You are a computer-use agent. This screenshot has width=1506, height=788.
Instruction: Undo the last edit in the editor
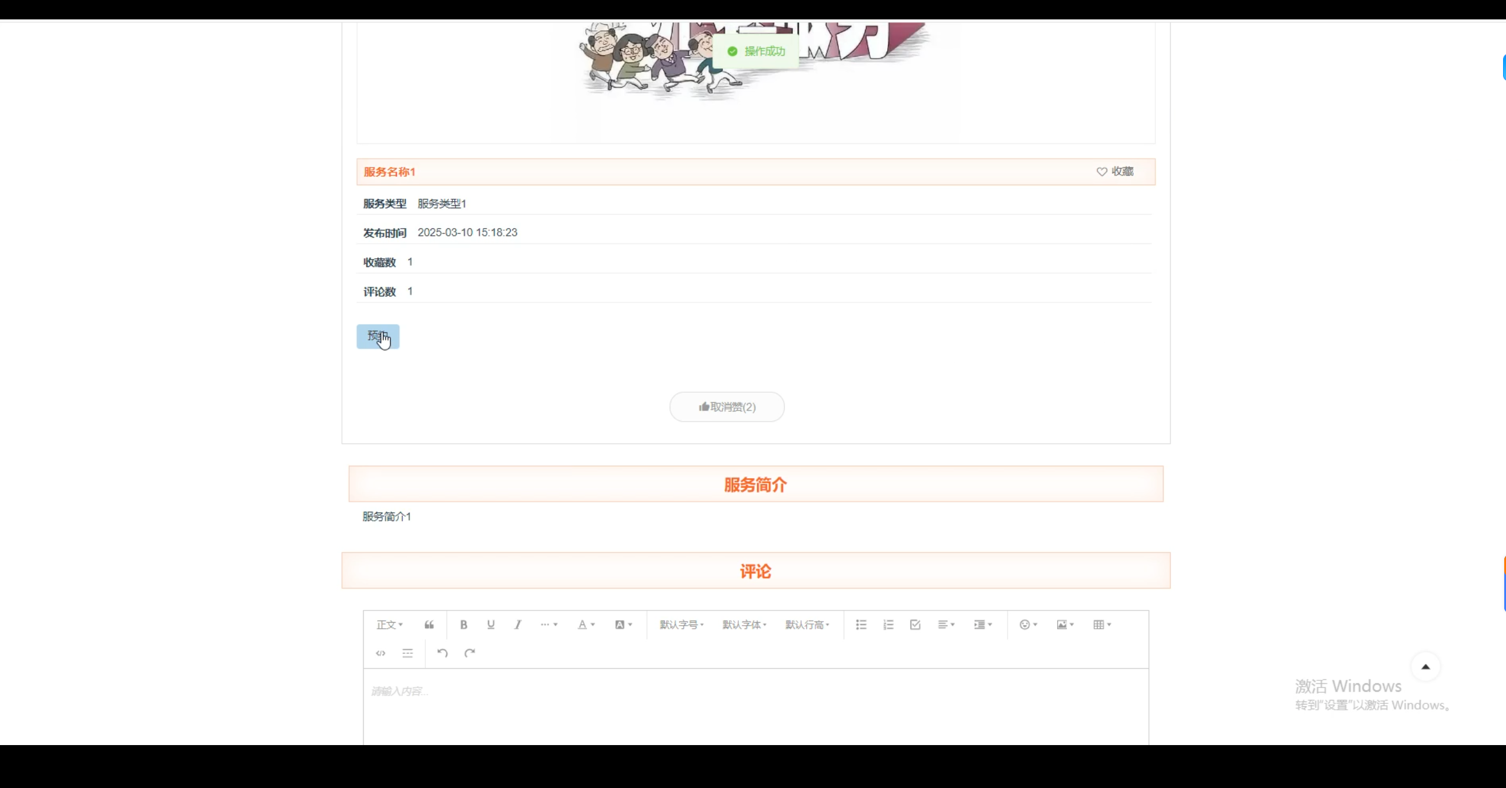(442, 653)
